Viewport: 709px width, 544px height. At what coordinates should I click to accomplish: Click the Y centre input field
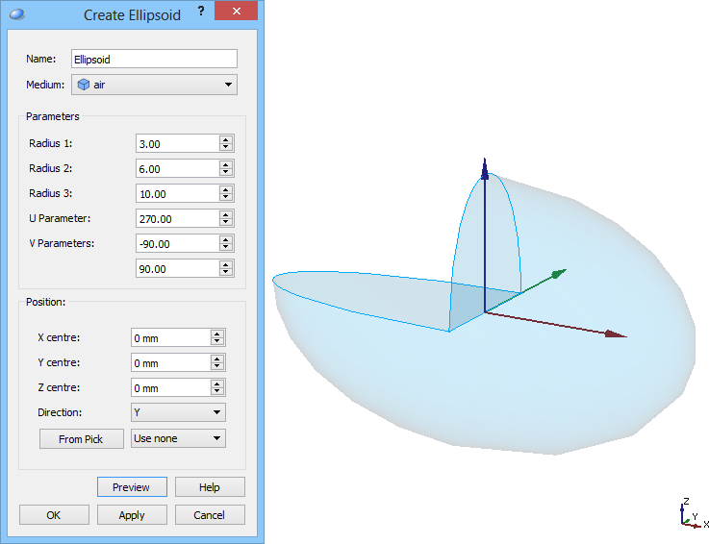coord(170,362)
